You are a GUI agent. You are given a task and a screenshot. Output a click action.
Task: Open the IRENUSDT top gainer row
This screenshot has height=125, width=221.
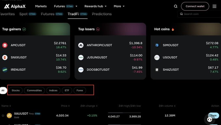(34, 70)
